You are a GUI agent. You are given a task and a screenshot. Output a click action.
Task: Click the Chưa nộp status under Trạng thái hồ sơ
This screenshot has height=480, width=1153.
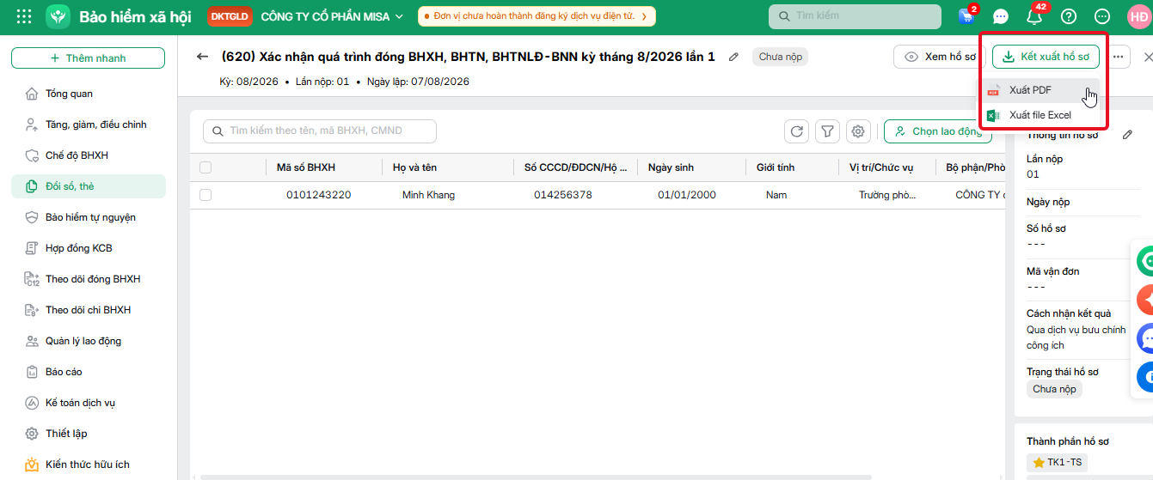[1054, 389]
